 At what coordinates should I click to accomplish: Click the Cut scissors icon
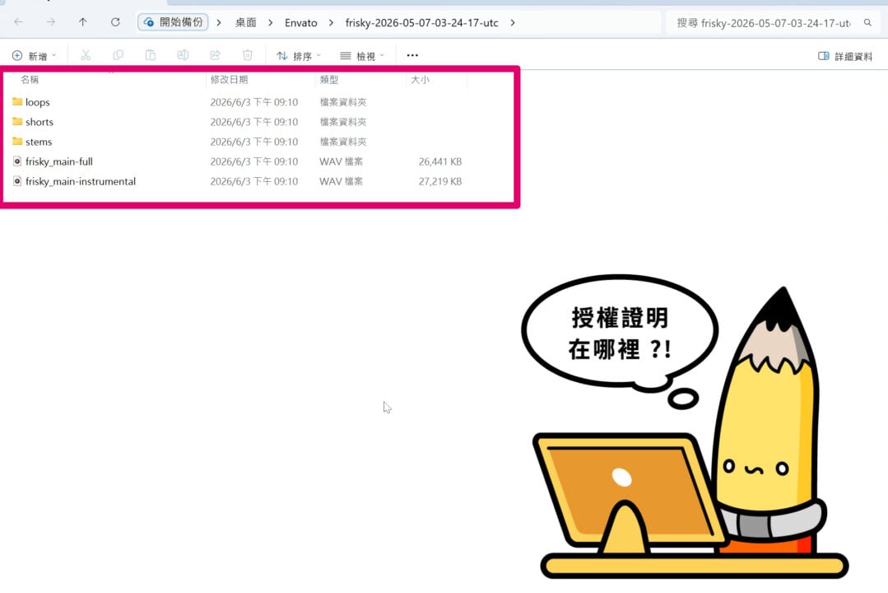tap(86, 55)
